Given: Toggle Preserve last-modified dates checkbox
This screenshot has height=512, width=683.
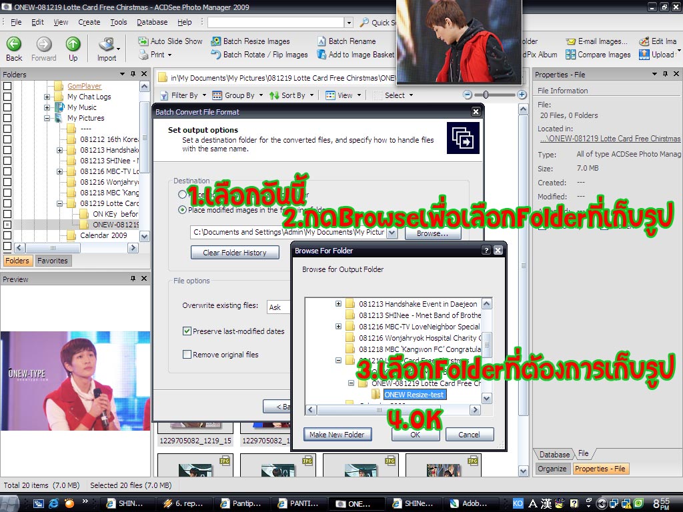Looking at the screenshot, I should [x=187, y=331].
